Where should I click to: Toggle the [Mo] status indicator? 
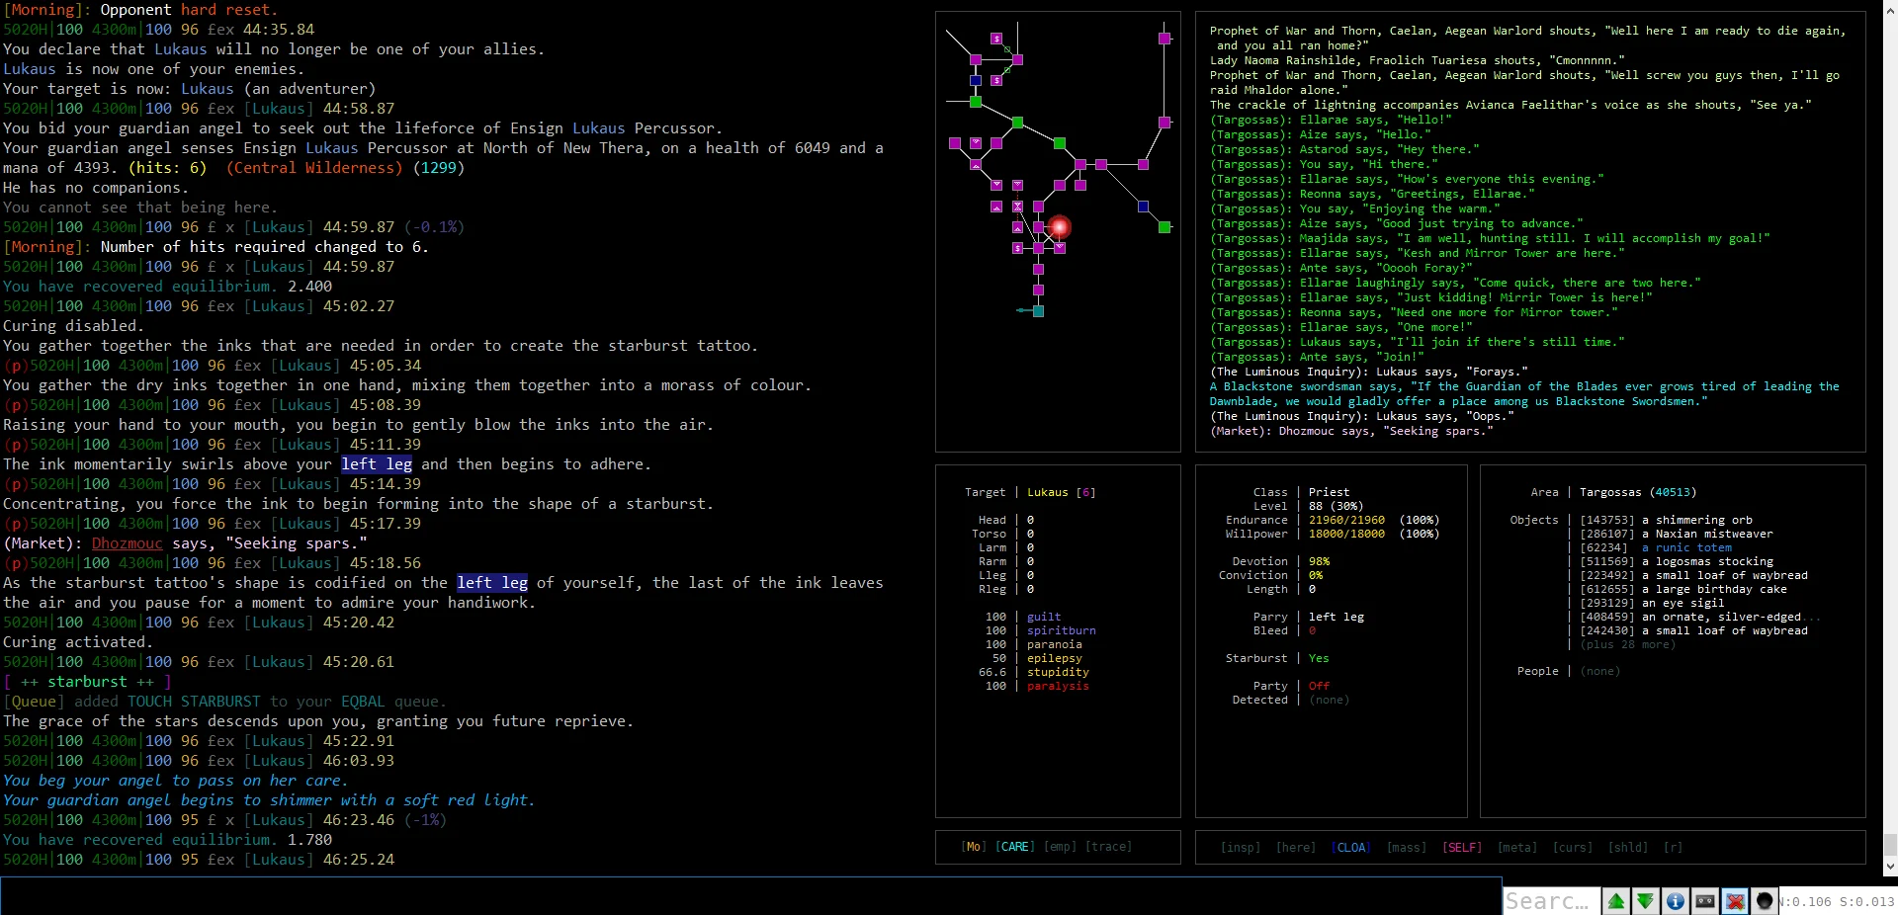point(974,847)
